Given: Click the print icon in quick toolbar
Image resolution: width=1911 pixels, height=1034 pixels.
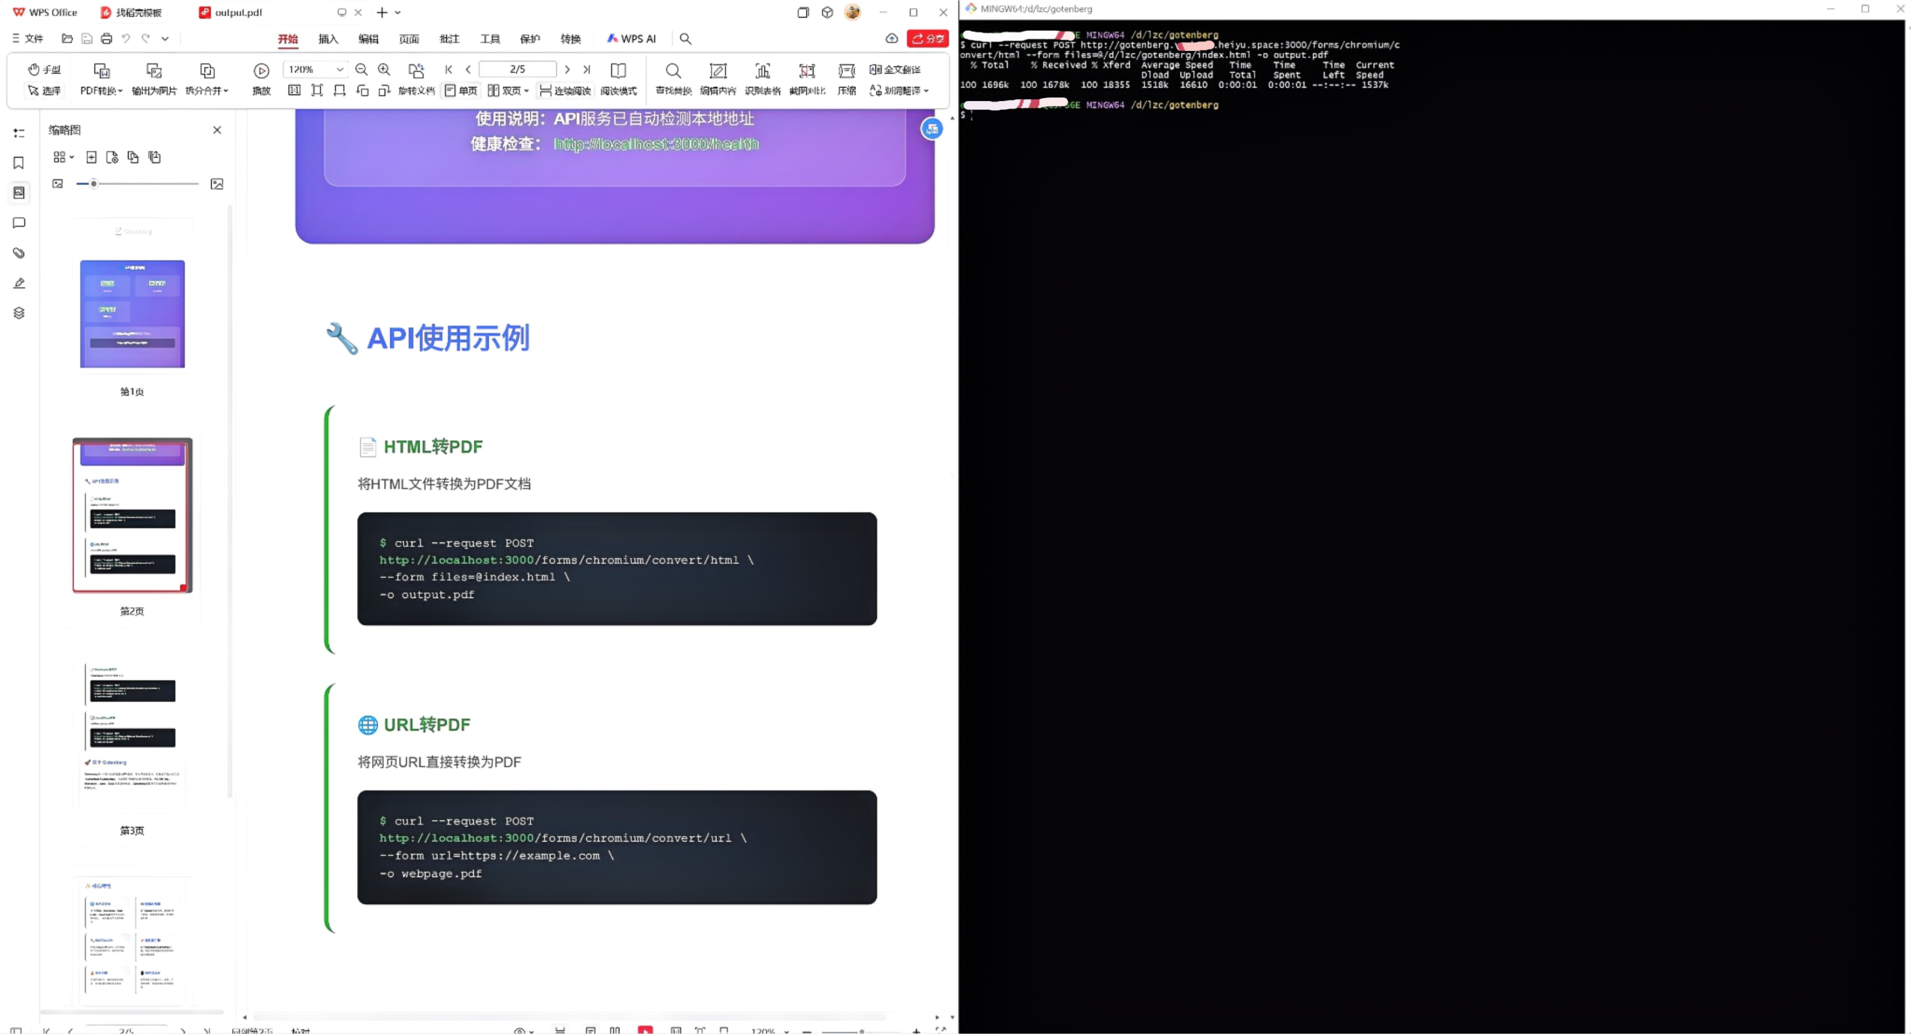Looking at the screenshot, I should 106,38.
